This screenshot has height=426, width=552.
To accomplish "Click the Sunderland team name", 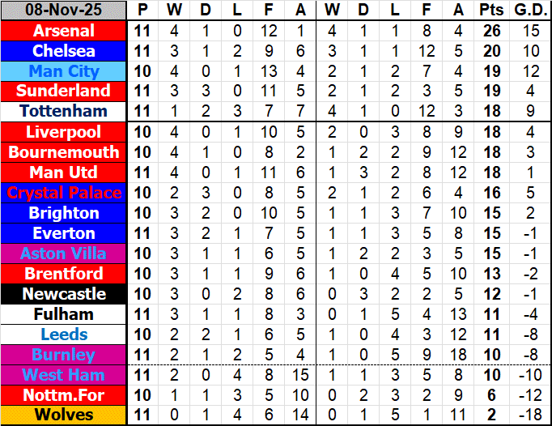I will coord(64,91).
